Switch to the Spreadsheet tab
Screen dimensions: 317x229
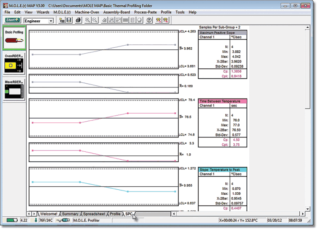click(x=94, y=214)
